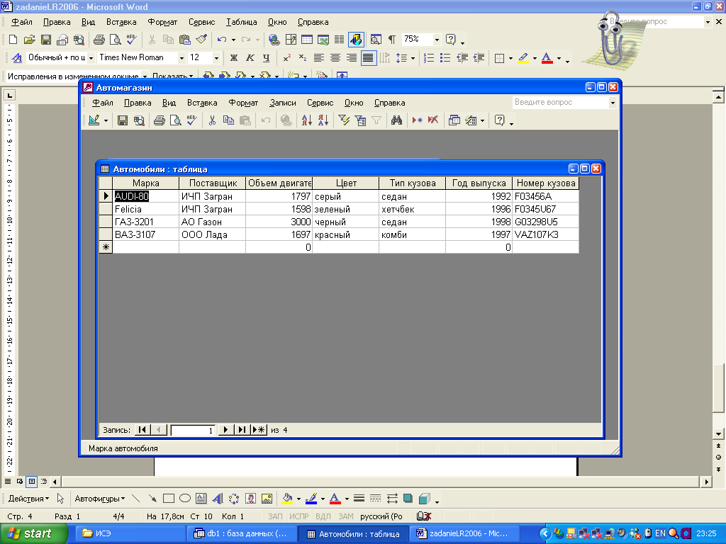Click Print Preview icon in Access toolbar
The image size is (726, 544).
pyautogui.click(x=176, y=120)
